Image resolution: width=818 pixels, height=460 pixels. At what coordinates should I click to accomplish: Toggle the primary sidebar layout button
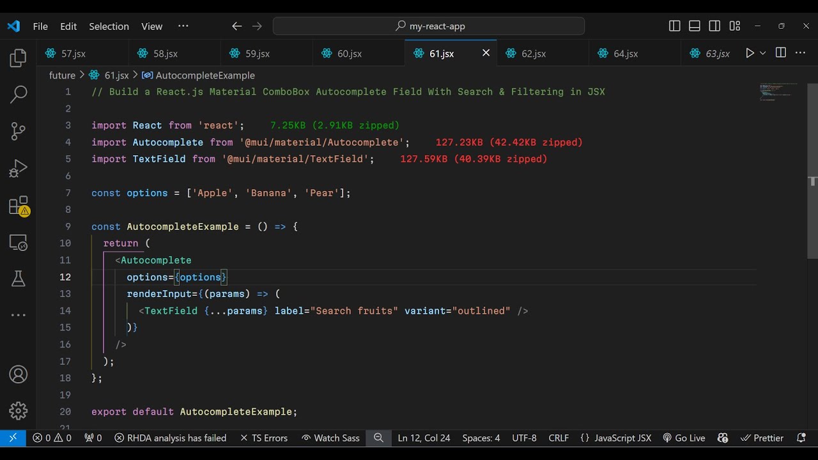[674, 26]
